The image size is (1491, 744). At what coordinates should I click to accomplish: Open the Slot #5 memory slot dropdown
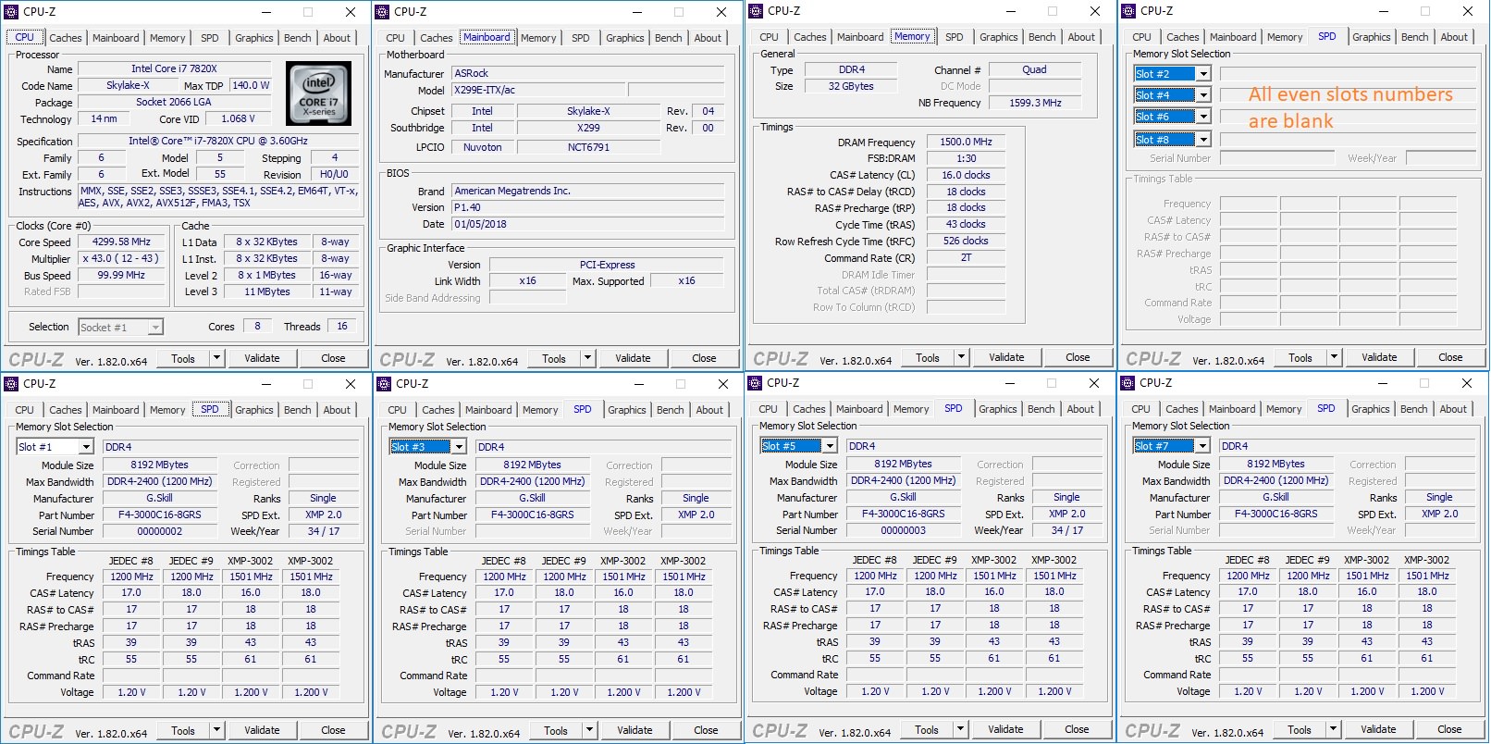[x=830, y=446]
